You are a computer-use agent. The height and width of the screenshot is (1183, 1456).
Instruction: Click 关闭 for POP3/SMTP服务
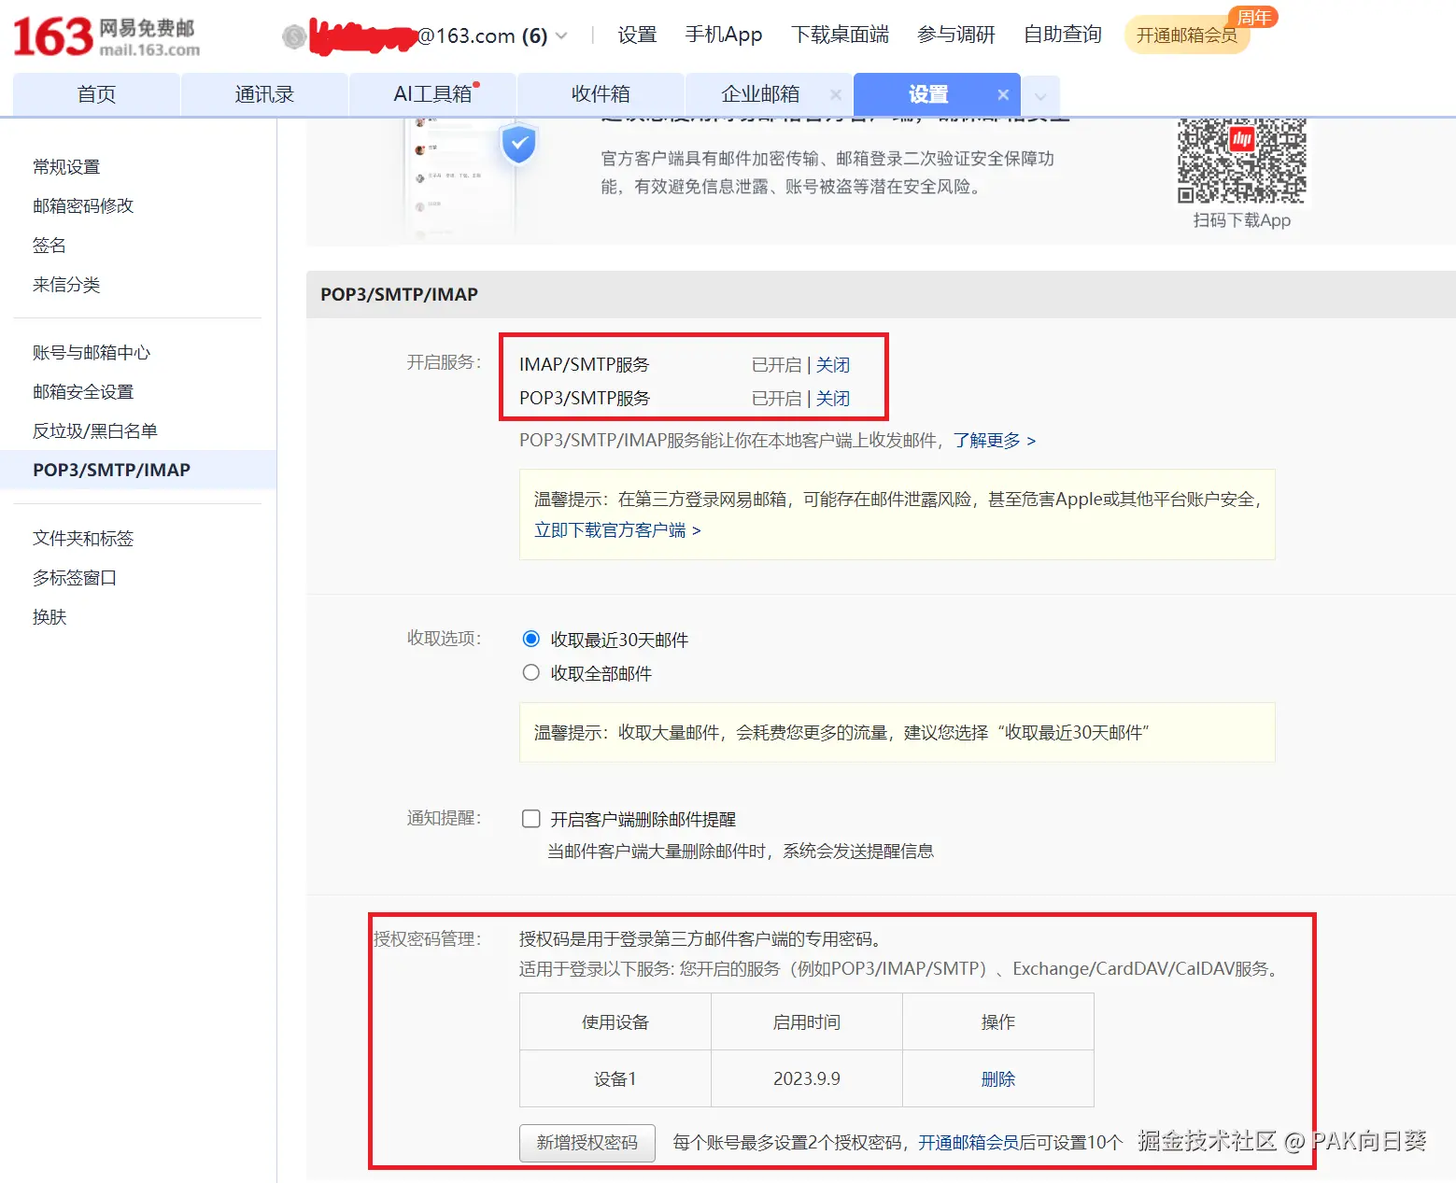coord(833,399)
